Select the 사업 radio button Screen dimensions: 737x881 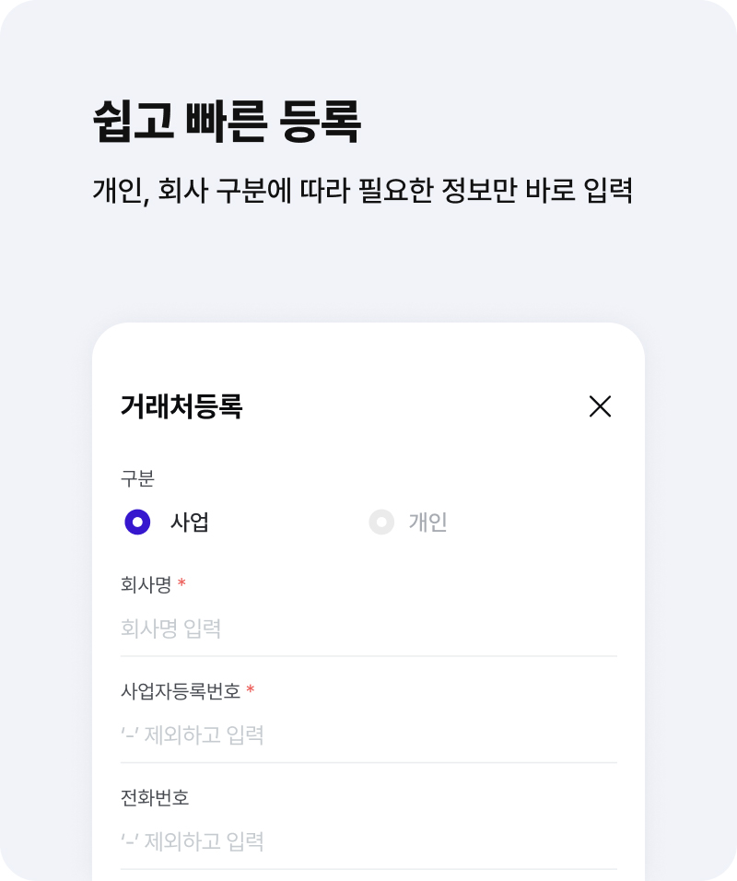[x=137, y=522]
